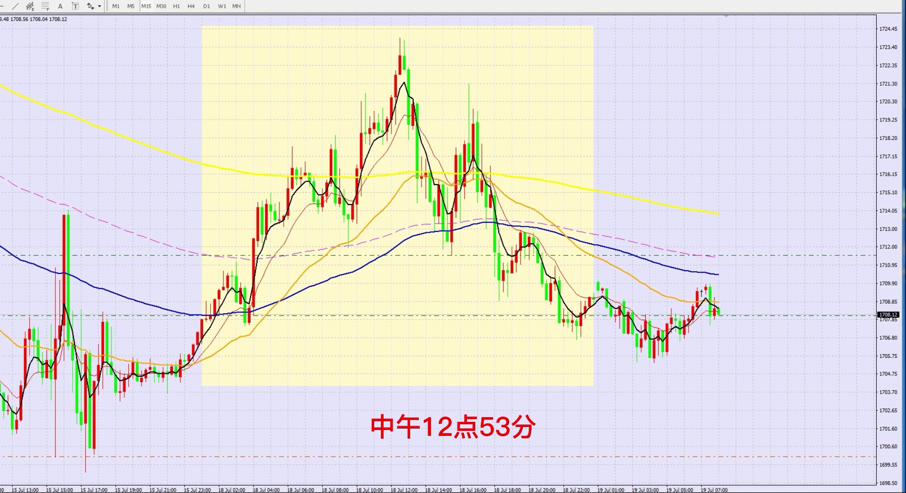
Task: Switch to W1 weekly timeframe
Action: click(x=222, y=6)
